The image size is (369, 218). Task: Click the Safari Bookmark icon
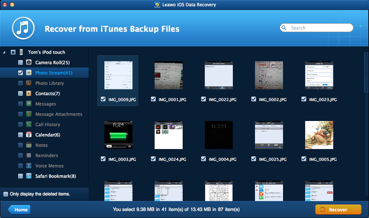point(29,176)
